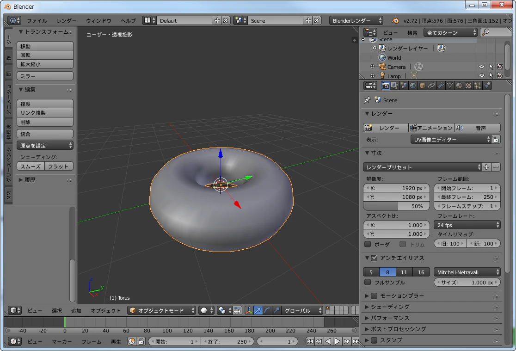Viewport: 516px width, 351px height.
Task: Open the 24 fps frame rate dropdown
Action: 467,225
